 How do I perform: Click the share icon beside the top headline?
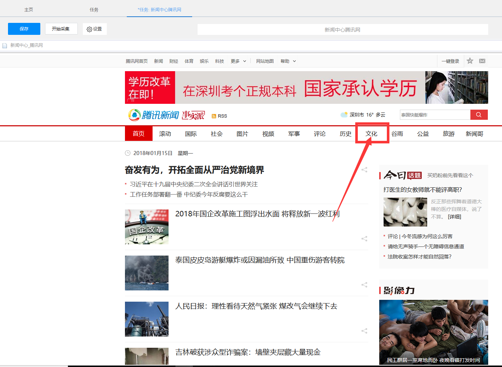[364, 170]
